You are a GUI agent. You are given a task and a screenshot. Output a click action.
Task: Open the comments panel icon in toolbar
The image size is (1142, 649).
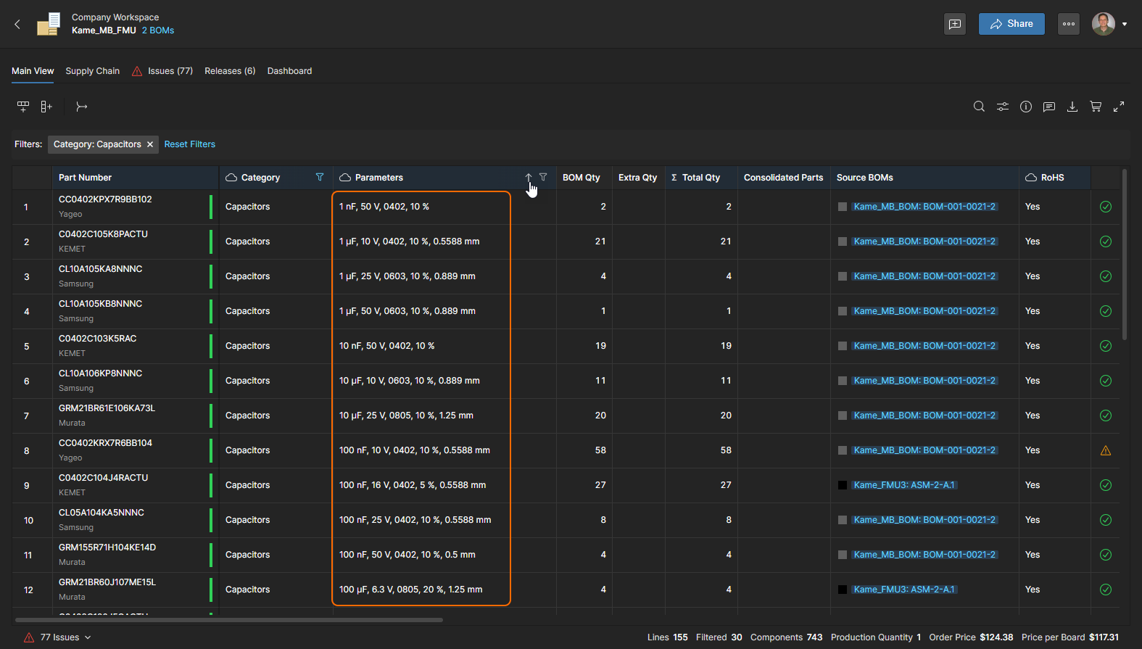[1049, 107]
